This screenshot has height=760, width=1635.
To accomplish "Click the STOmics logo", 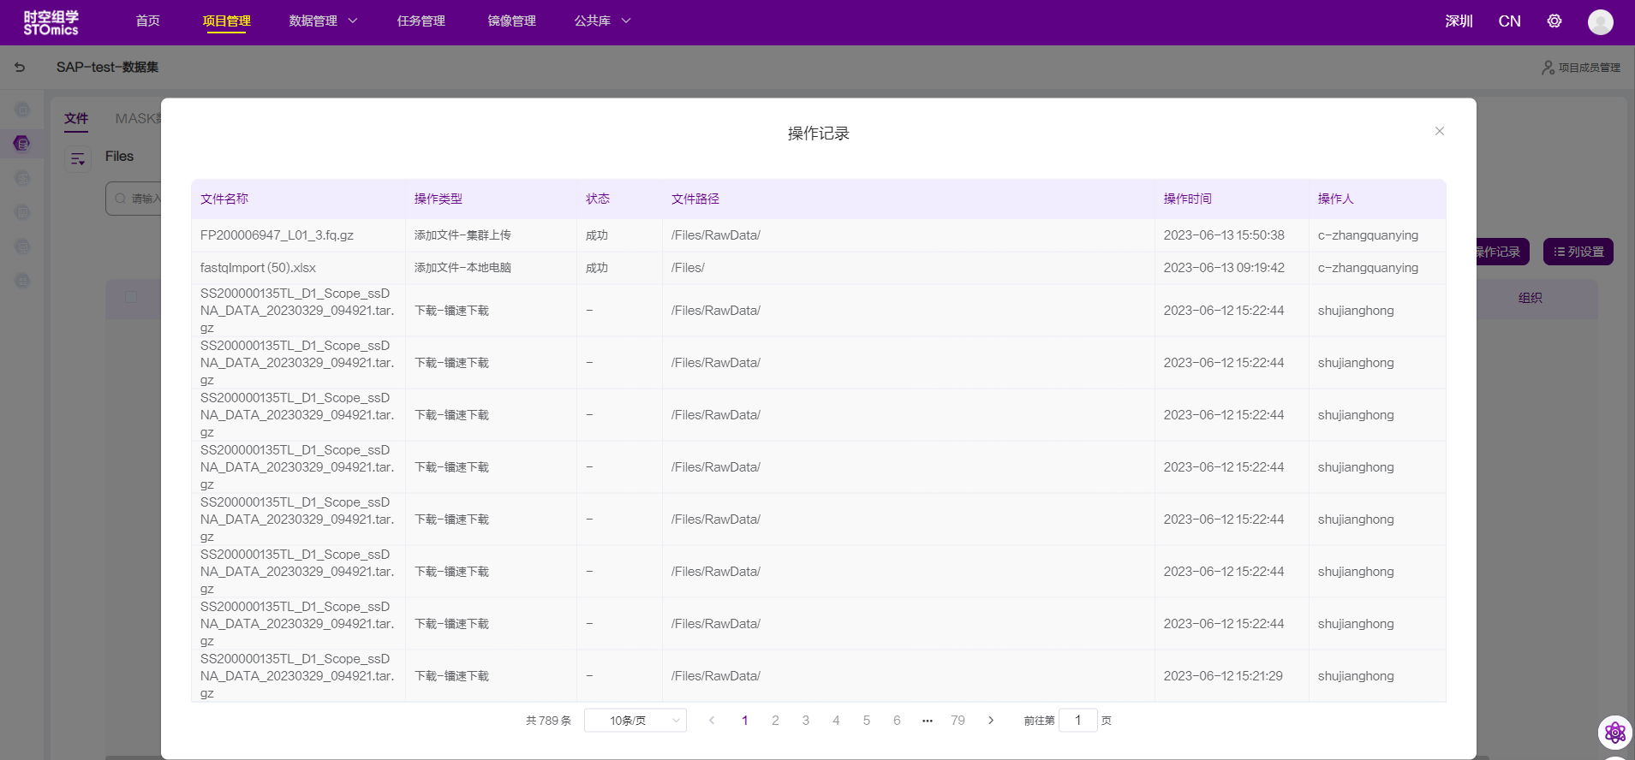I will [51, 22].
